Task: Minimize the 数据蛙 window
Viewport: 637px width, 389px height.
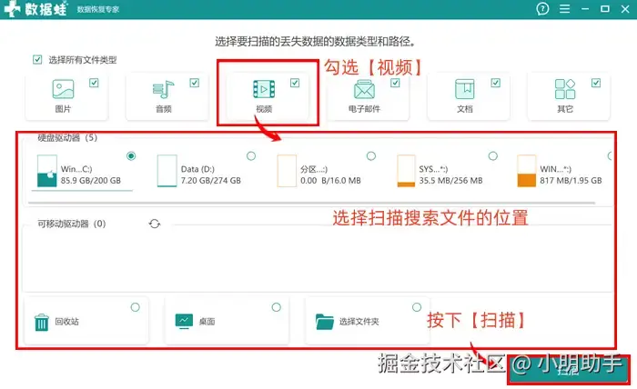Action: pos(585,8)
